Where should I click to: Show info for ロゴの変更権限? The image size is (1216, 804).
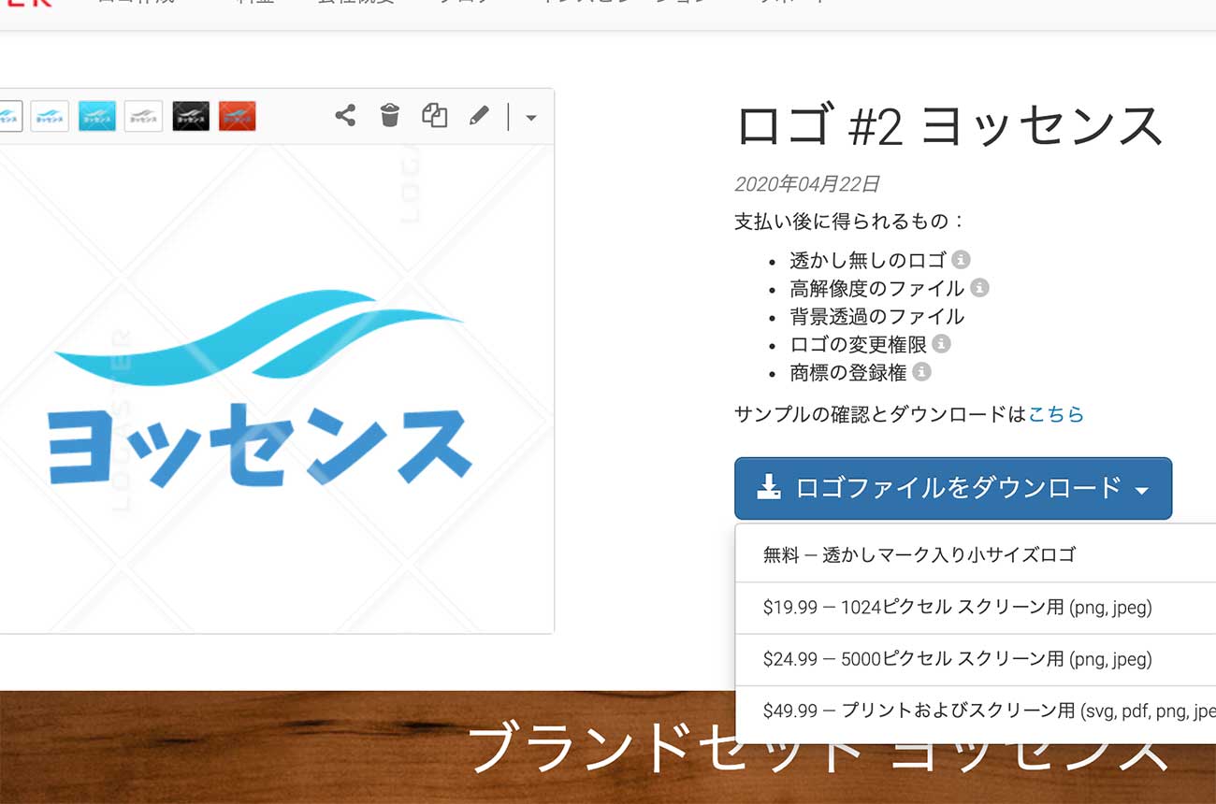click(x=942, y=344)
